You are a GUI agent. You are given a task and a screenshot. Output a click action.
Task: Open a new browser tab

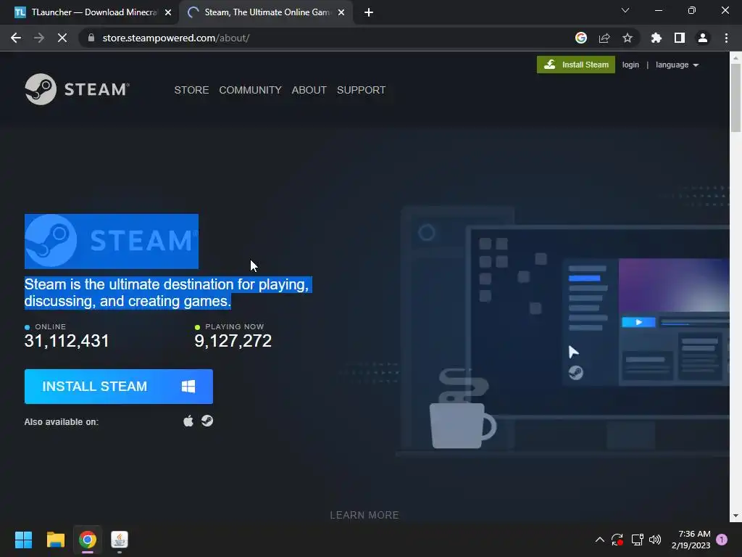point(369,12)
